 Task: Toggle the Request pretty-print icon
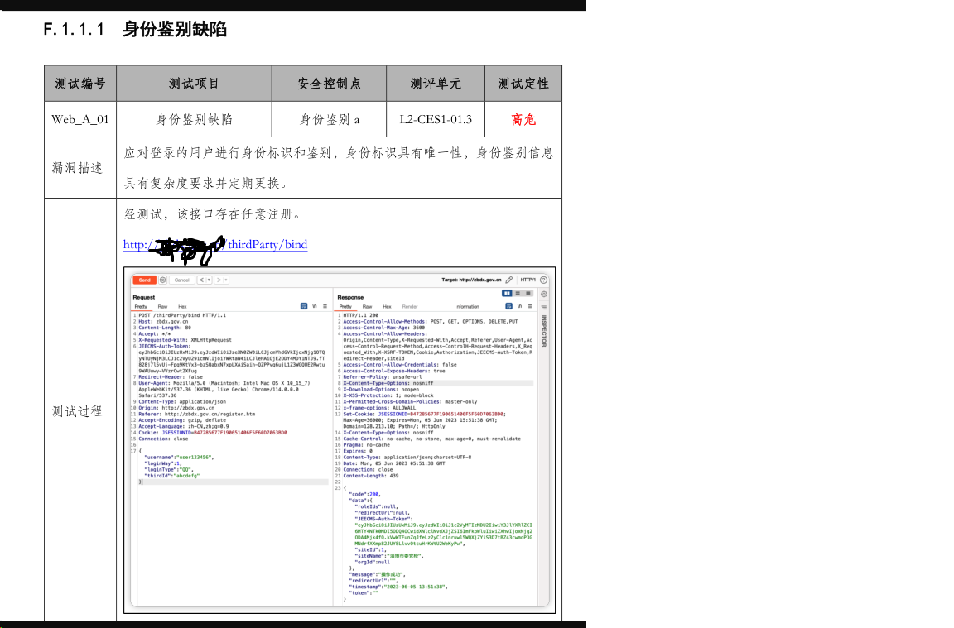[x=304, y=306]
